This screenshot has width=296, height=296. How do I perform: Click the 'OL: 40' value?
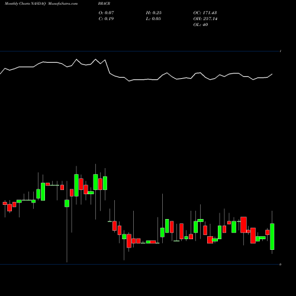[201, 25]
